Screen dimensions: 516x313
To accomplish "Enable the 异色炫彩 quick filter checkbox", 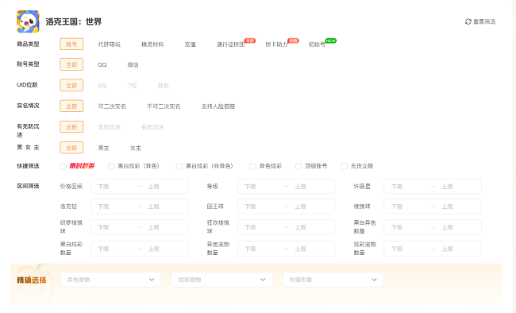I will point(252,166).
